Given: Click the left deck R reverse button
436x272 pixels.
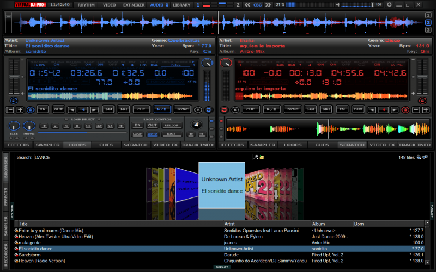Looking at the screenshot, I should (198, 110).
